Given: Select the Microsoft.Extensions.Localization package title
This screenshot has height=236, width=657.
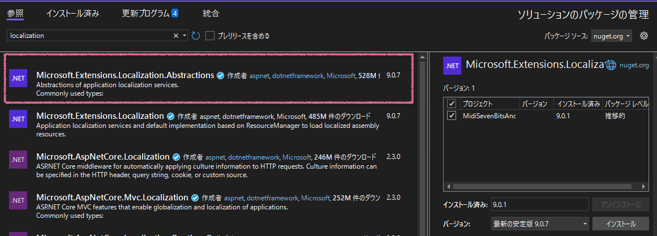Looking at the screenshot, I should click(100, 115).
